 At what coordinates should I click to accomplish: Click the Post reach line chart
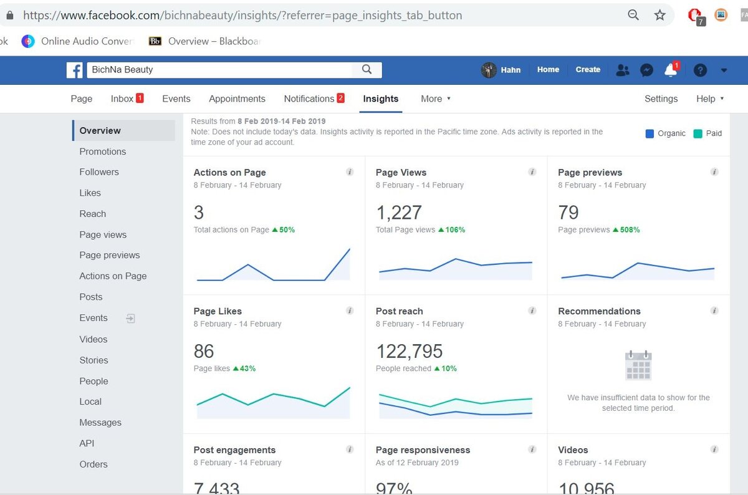pos(456,405)
